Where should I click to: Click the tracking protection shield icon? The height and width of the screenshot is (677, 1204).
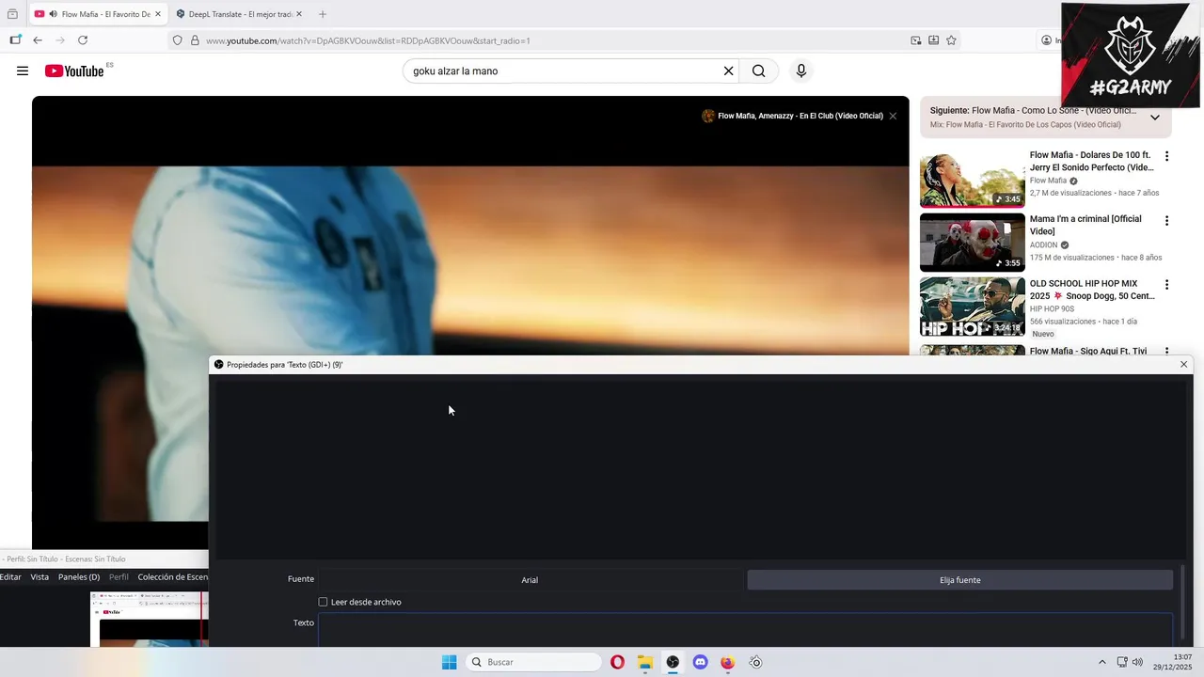pos(177,40)
